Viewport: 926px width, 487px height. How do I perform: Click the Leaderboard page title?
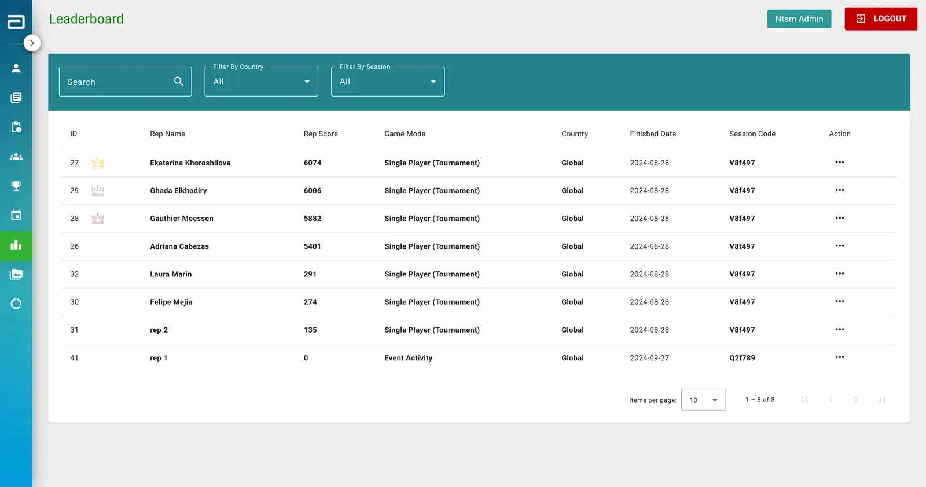(86, 19)
